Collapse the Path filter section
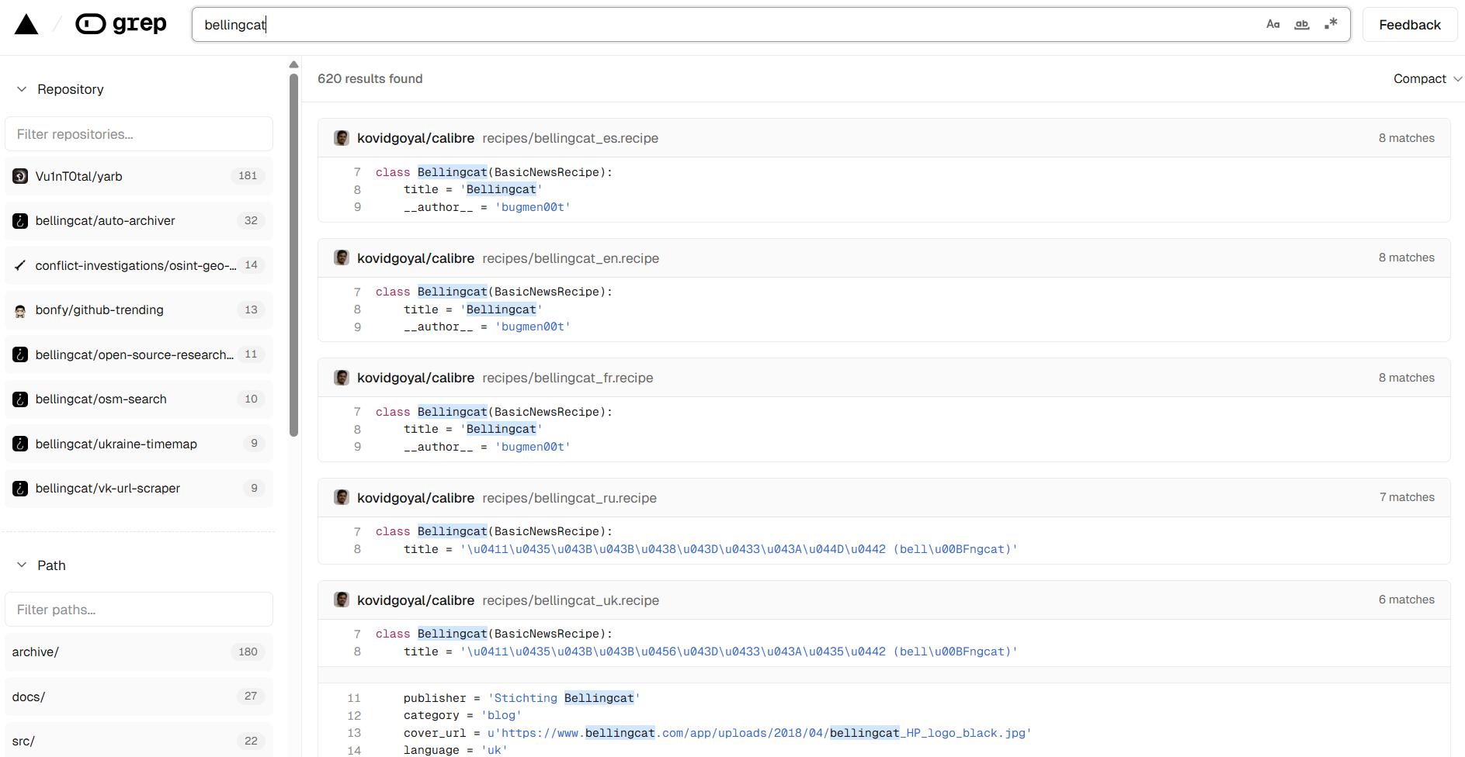 point(22,565)
